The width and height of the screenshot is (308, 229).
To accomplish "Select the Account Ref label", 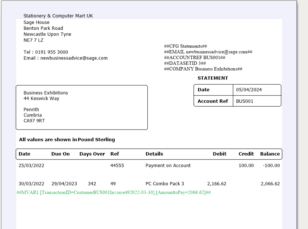I will tap(213, 101).
